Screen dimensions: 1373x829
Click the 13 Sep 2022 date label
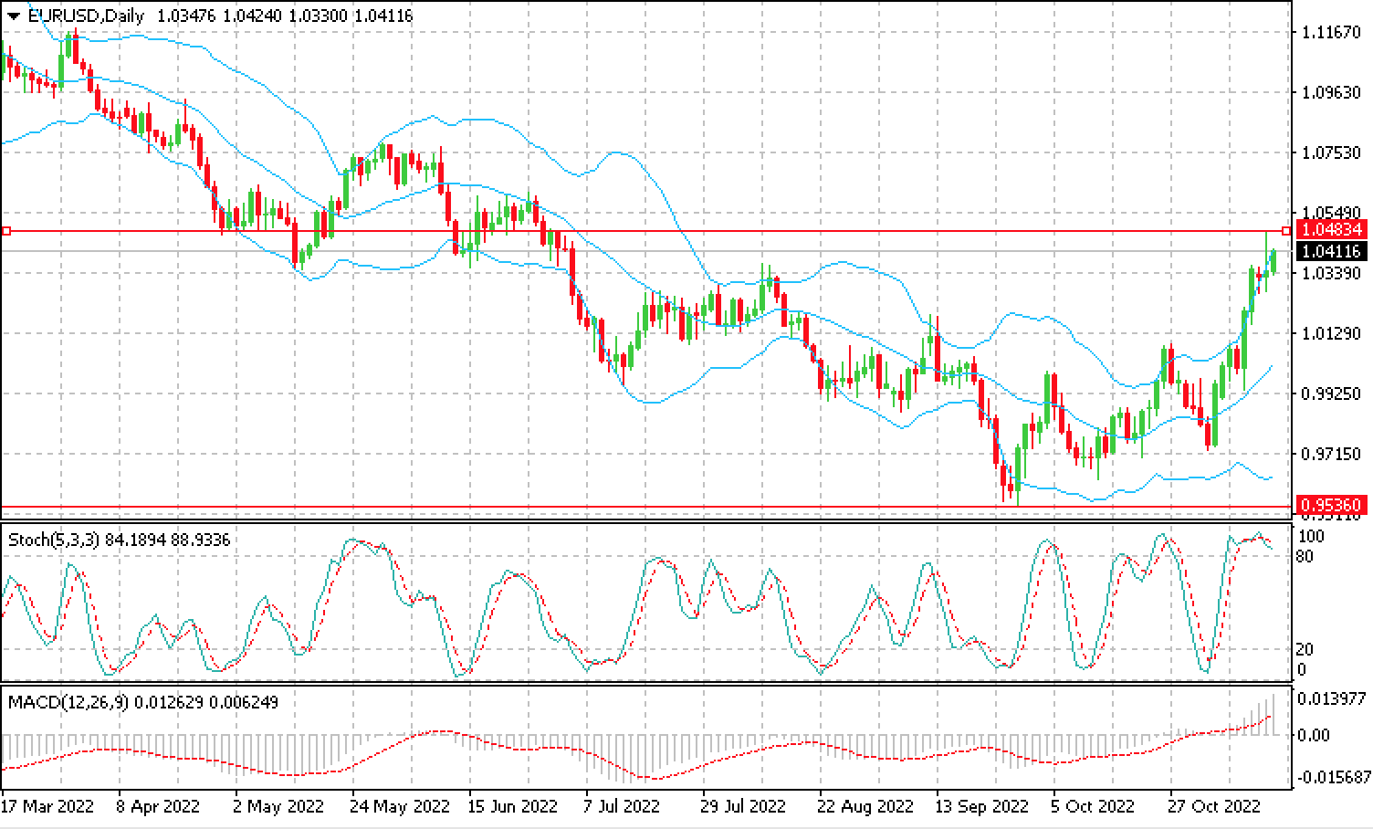point(982,807)
